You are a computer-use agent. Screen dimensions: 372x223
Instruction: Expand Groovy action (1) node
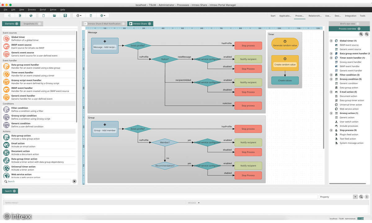[x=331, y=113]
